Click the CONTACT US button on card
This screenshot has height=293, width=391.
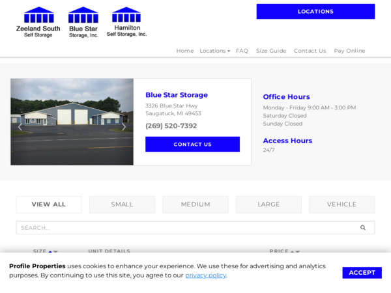pyautogui.click(x=192, y=145)
